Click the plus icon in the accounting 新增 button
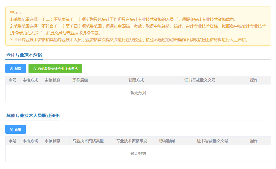The width and height of the screenshot is (276, 169). point(12,69)
